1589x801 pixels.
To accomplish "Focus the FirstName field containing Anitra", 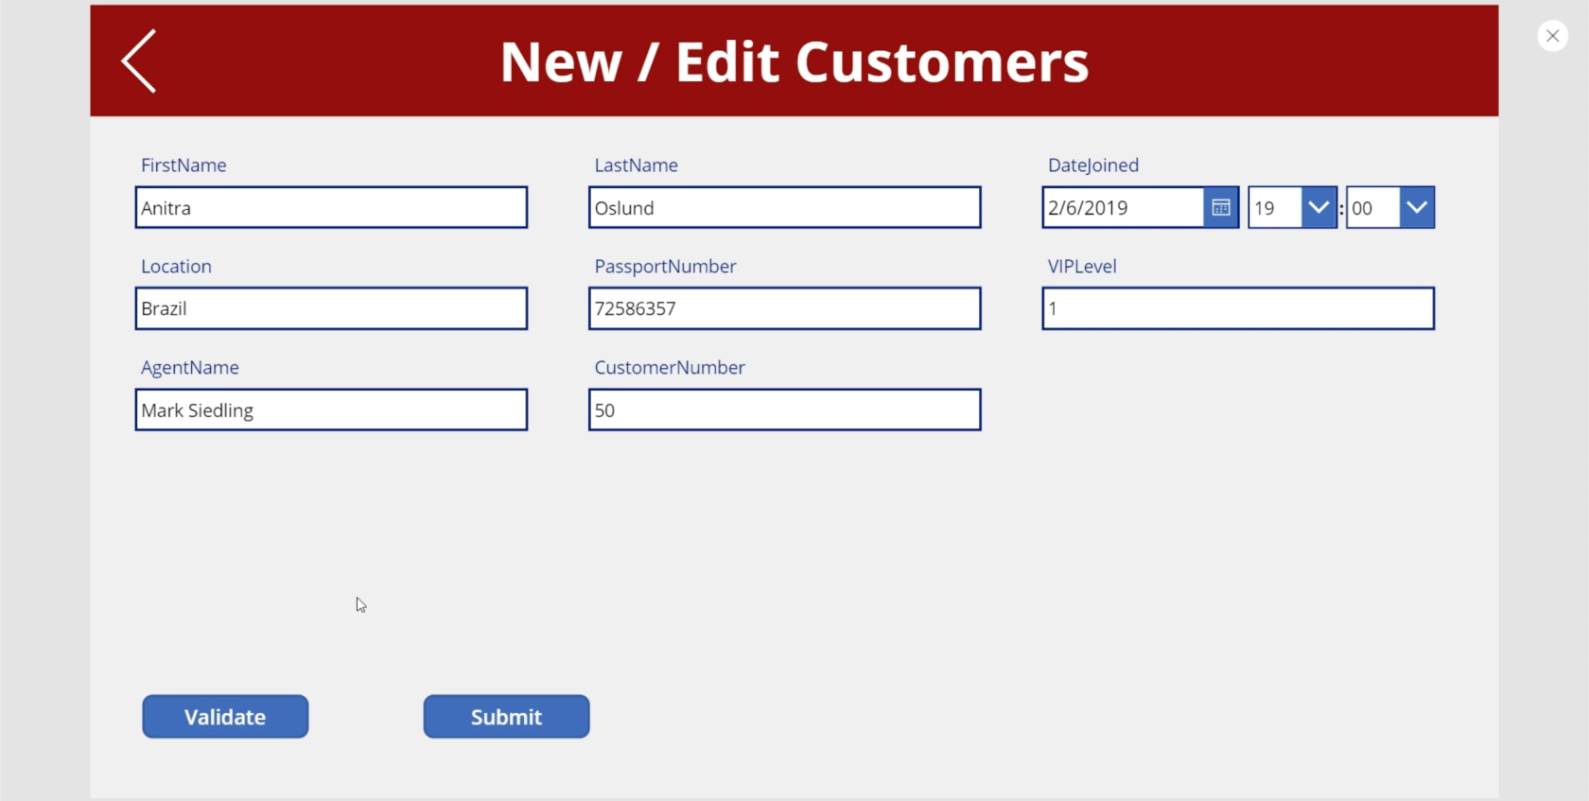I will [x=331, y=207].
